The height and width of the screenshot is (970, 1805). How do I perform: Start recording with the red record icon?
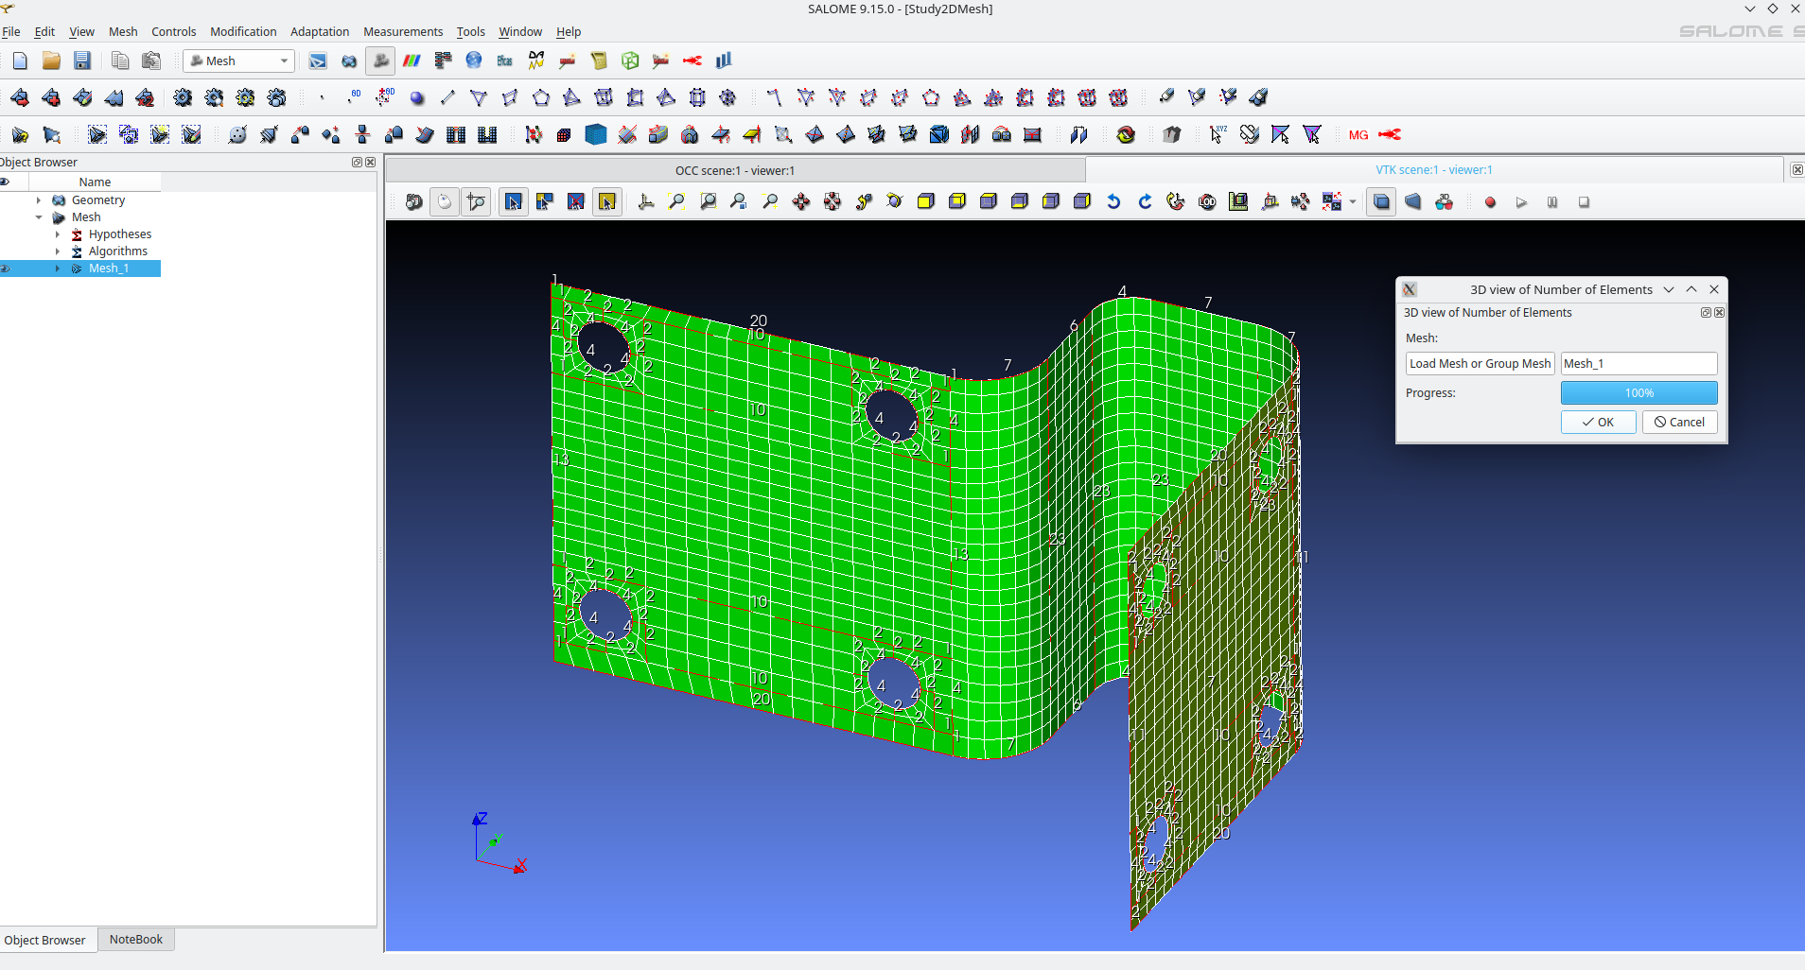pyautogui.click(x=1490, y=202)
